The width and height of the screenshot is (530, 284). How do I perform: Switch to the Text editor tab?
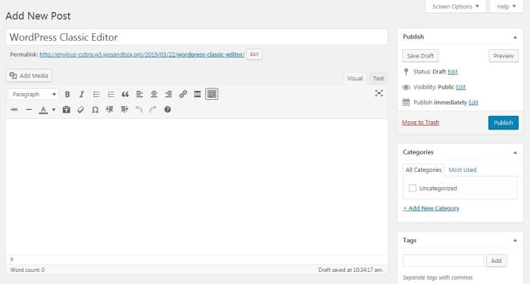click(x=379, y=79)
